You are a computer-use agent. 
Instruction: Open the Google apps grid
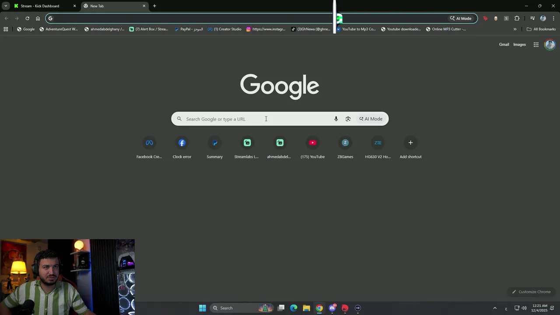(x=536, y=45)
